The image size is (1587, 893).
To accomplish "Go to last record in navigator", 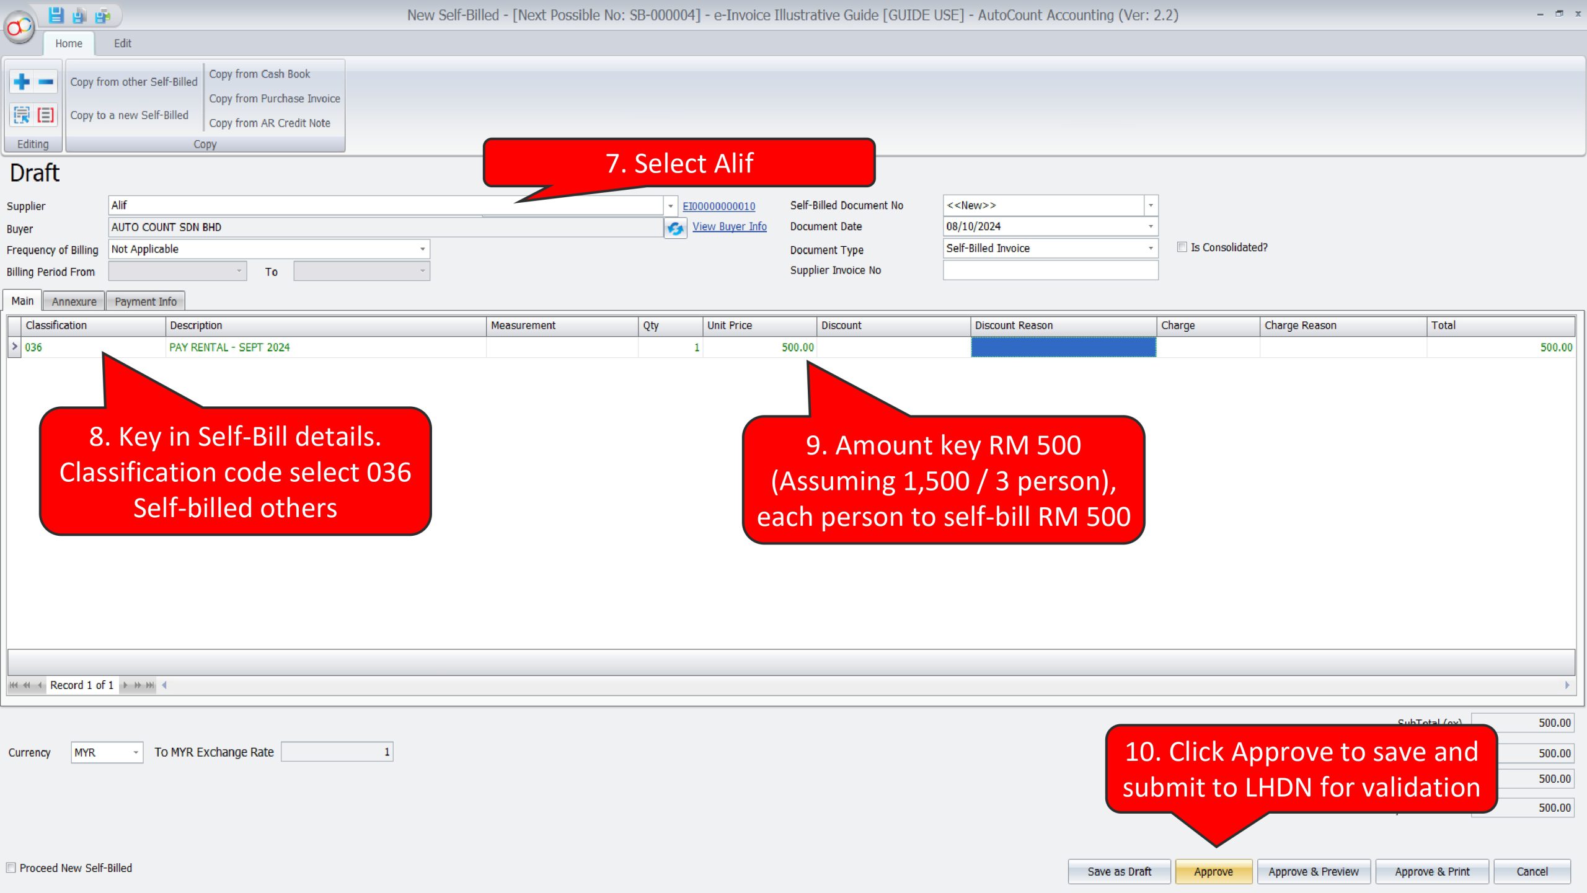I will pos(150,685).
